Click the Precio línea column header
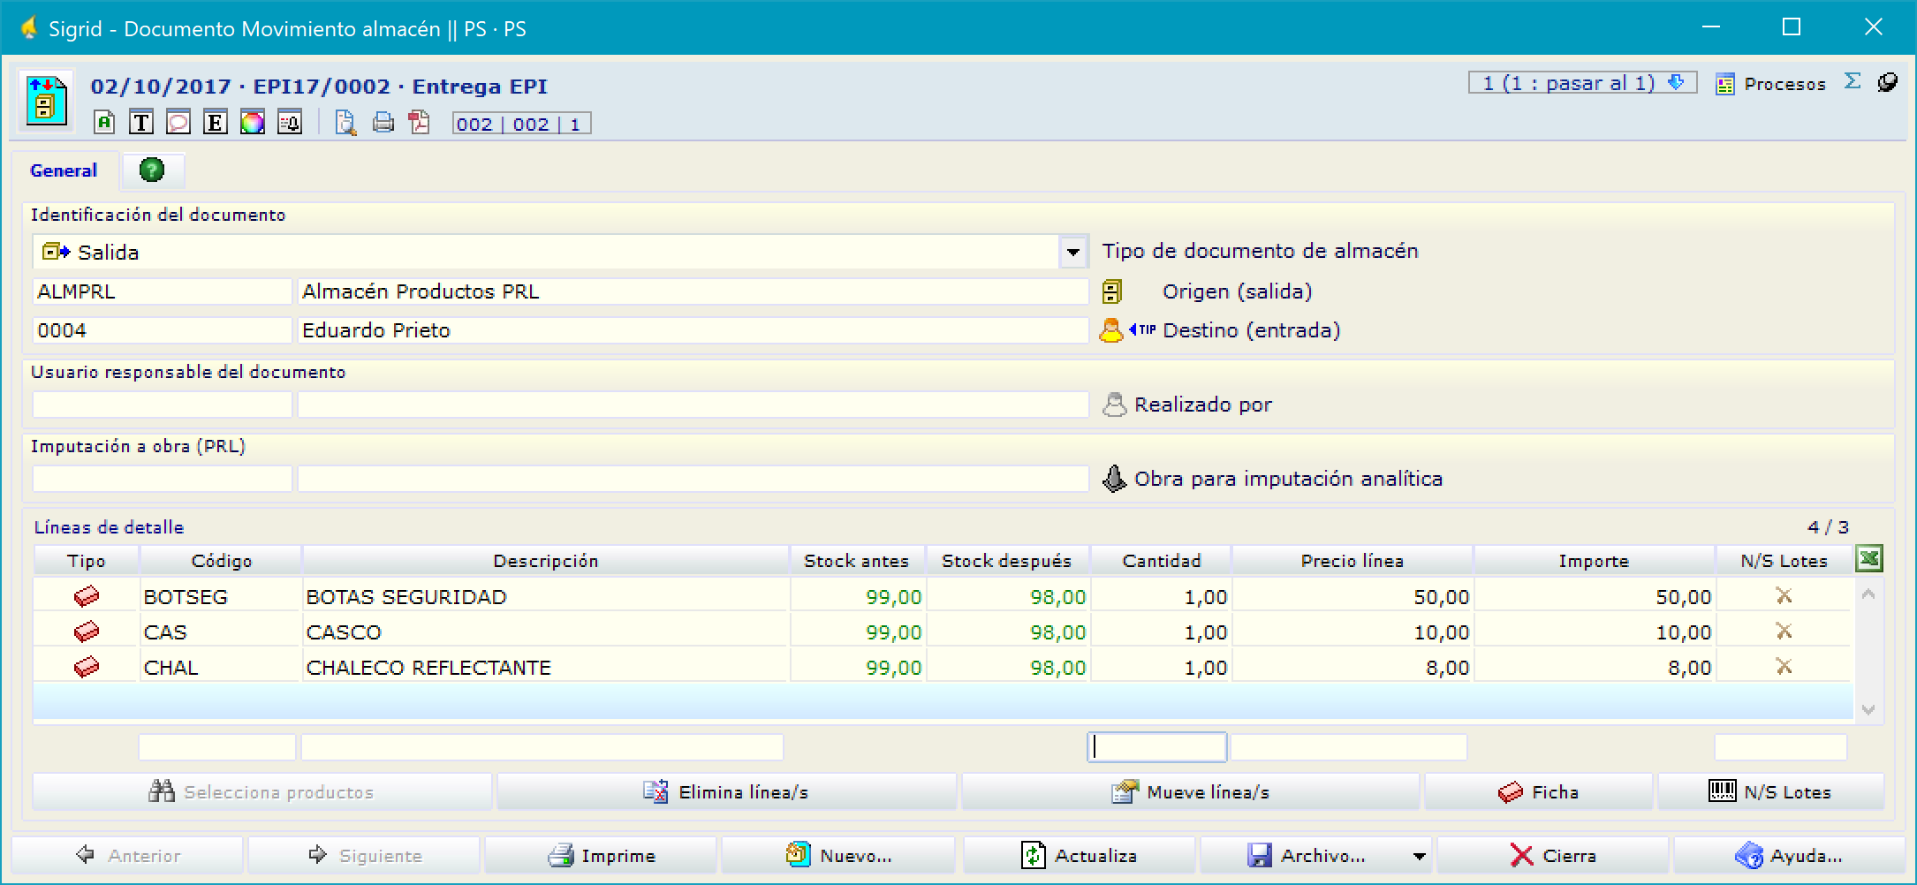1917x885 pixels. [x=1353, y=561]
